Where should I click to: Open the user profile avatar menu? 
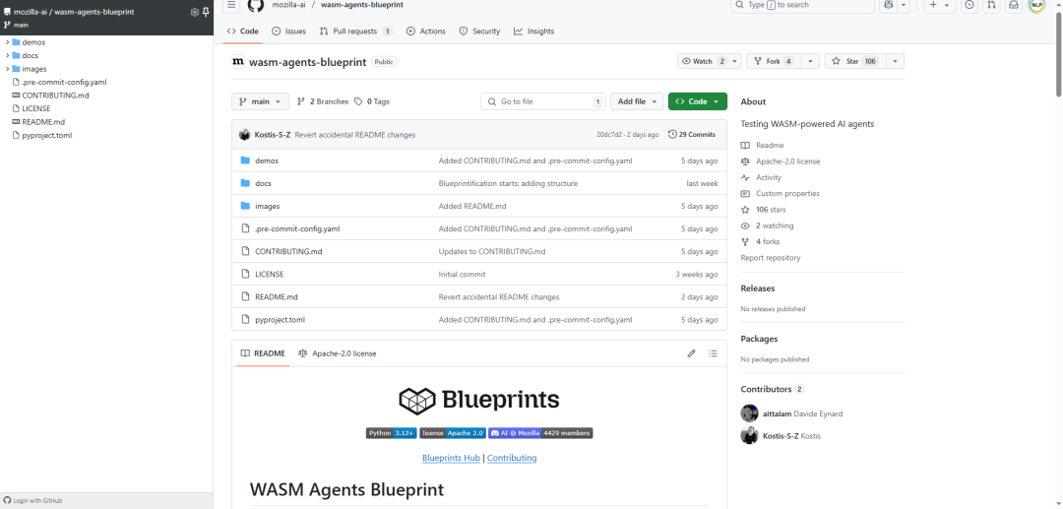pyautogui.click(x=1035, y=5)
